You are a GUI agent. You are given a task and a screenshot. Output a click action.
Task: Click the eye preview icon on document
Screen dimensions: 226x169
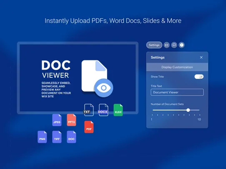[x=104, y=88]
